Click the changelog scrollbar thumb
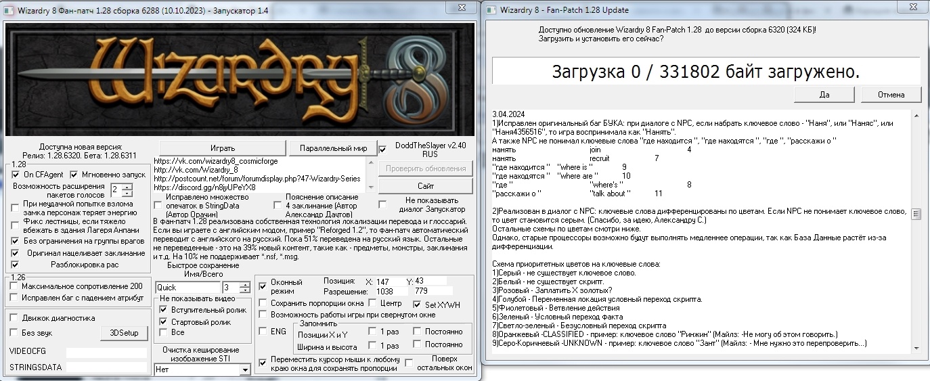Viewport: 930px width, 381px height. pos(917,214)
